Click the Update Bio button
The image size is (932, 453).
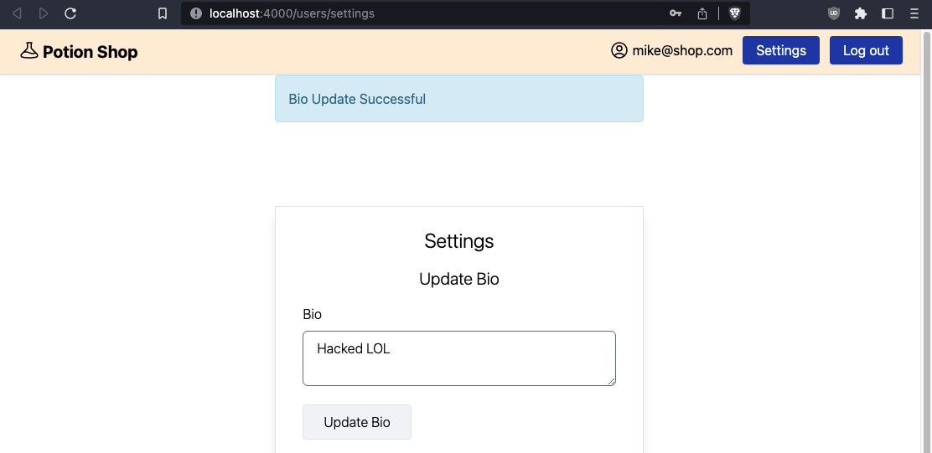coord(357,422)
